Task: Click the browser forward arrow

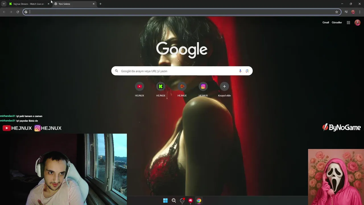Action: 11,12
